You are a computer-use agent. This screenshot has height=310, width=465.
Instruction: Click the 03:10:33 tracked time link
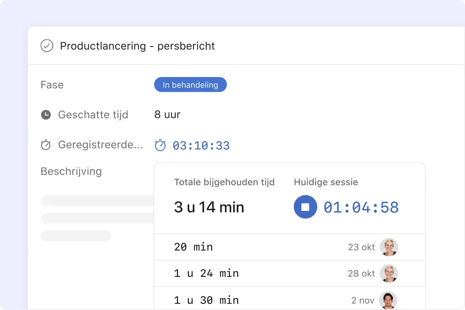click(x=201, y=145)
